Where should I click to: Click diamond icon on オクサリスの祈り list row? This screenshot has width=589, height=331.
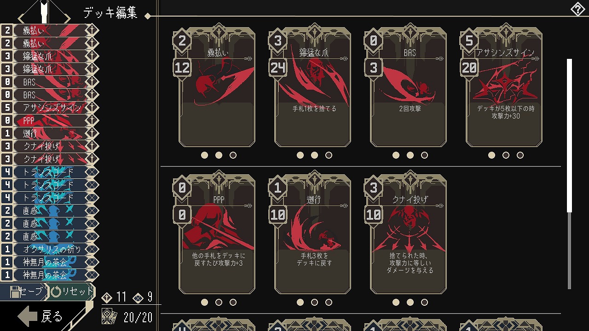tap(92, 249)
